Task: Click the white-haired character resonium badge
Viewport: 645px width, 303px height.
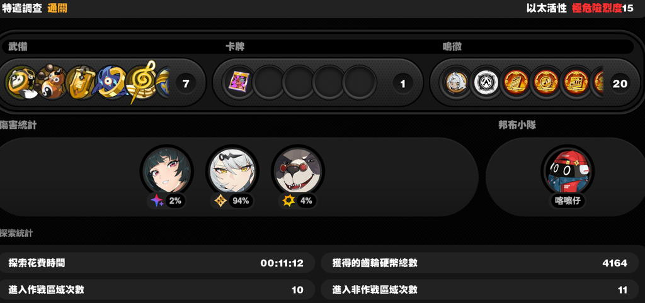Action: (457, 82)
